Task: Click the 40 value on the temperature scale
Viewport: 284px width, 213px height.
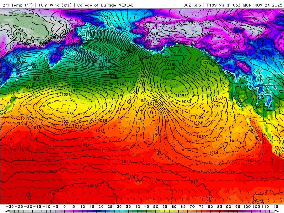Action: 137,207
